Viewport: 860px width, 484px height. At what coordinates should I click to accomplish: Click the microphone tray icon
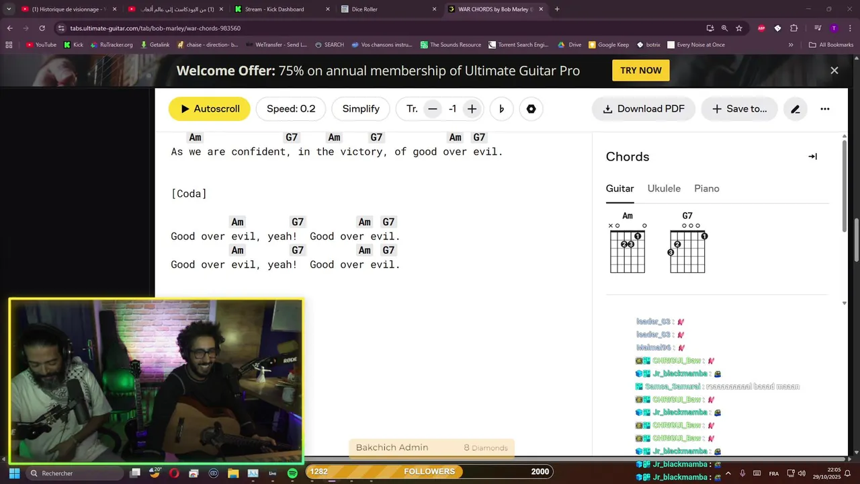(742, 473)
